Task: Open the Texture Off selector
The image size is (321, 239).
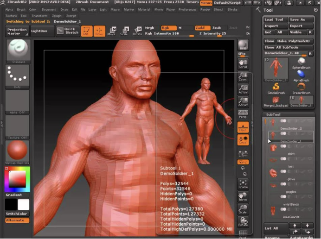Action: (18, 127)
